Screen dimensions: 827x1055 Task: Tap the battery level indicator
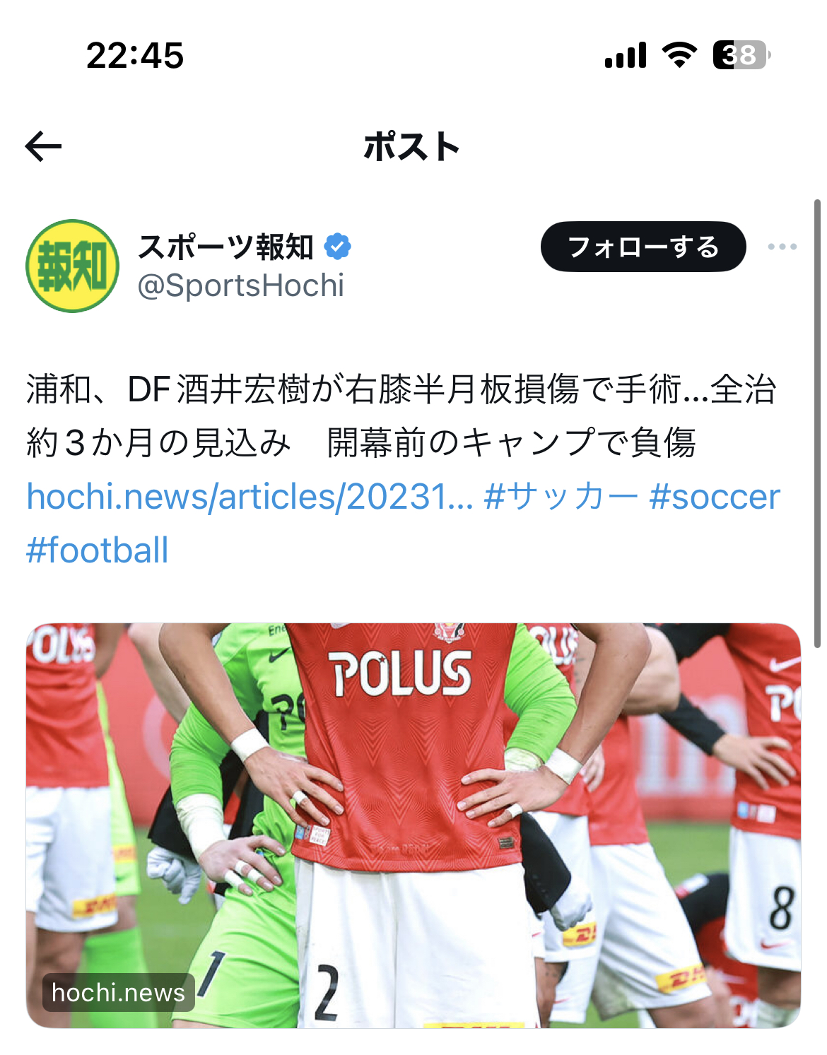pyautogui.click(x=741, y=54)
